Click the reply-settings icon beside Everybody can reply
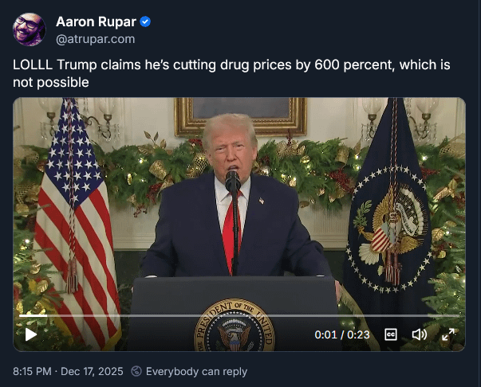481x387 pixels. [x=136, y=371]
